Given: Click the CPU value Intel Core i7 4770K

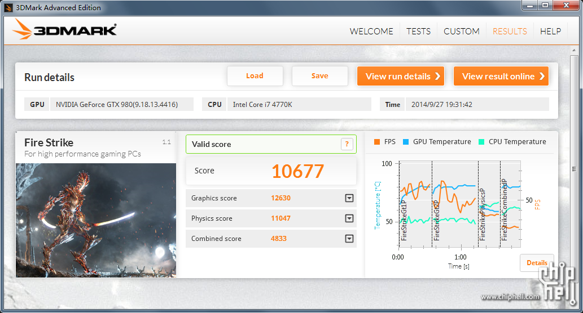Looking at the screenshot, I should pos(262,105).
